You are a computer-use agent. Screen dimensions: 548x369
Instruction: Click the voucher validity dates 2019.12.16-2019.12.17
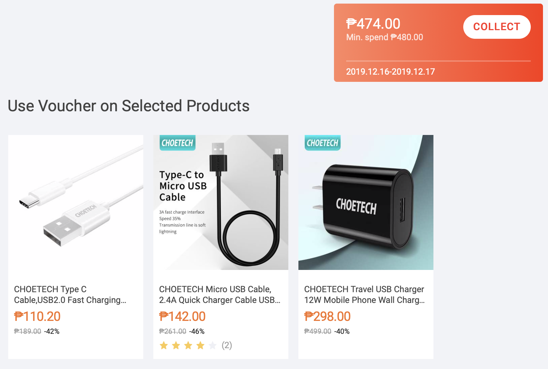pyautogui.click(x=390, y=71)
